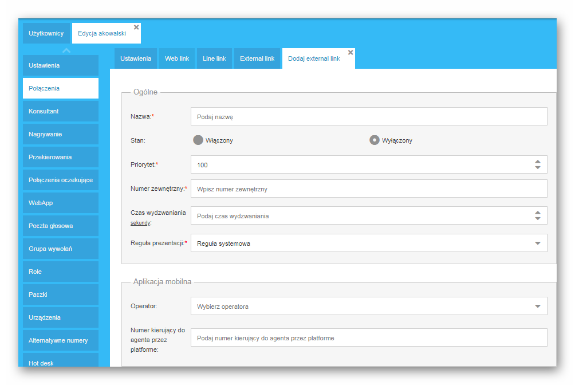Open the Line link tab
The width and height of the screenshot is (575, 385).
[214, 58]
